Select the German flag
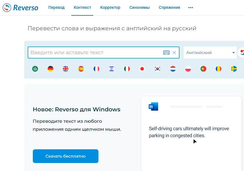Image resolution: width=244 pixels, height=171 pixels. click(x=51, y=69)
